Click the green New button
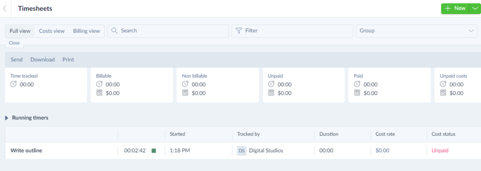The image size is (481, 171). pyautogui.click(x=455, y=8)
